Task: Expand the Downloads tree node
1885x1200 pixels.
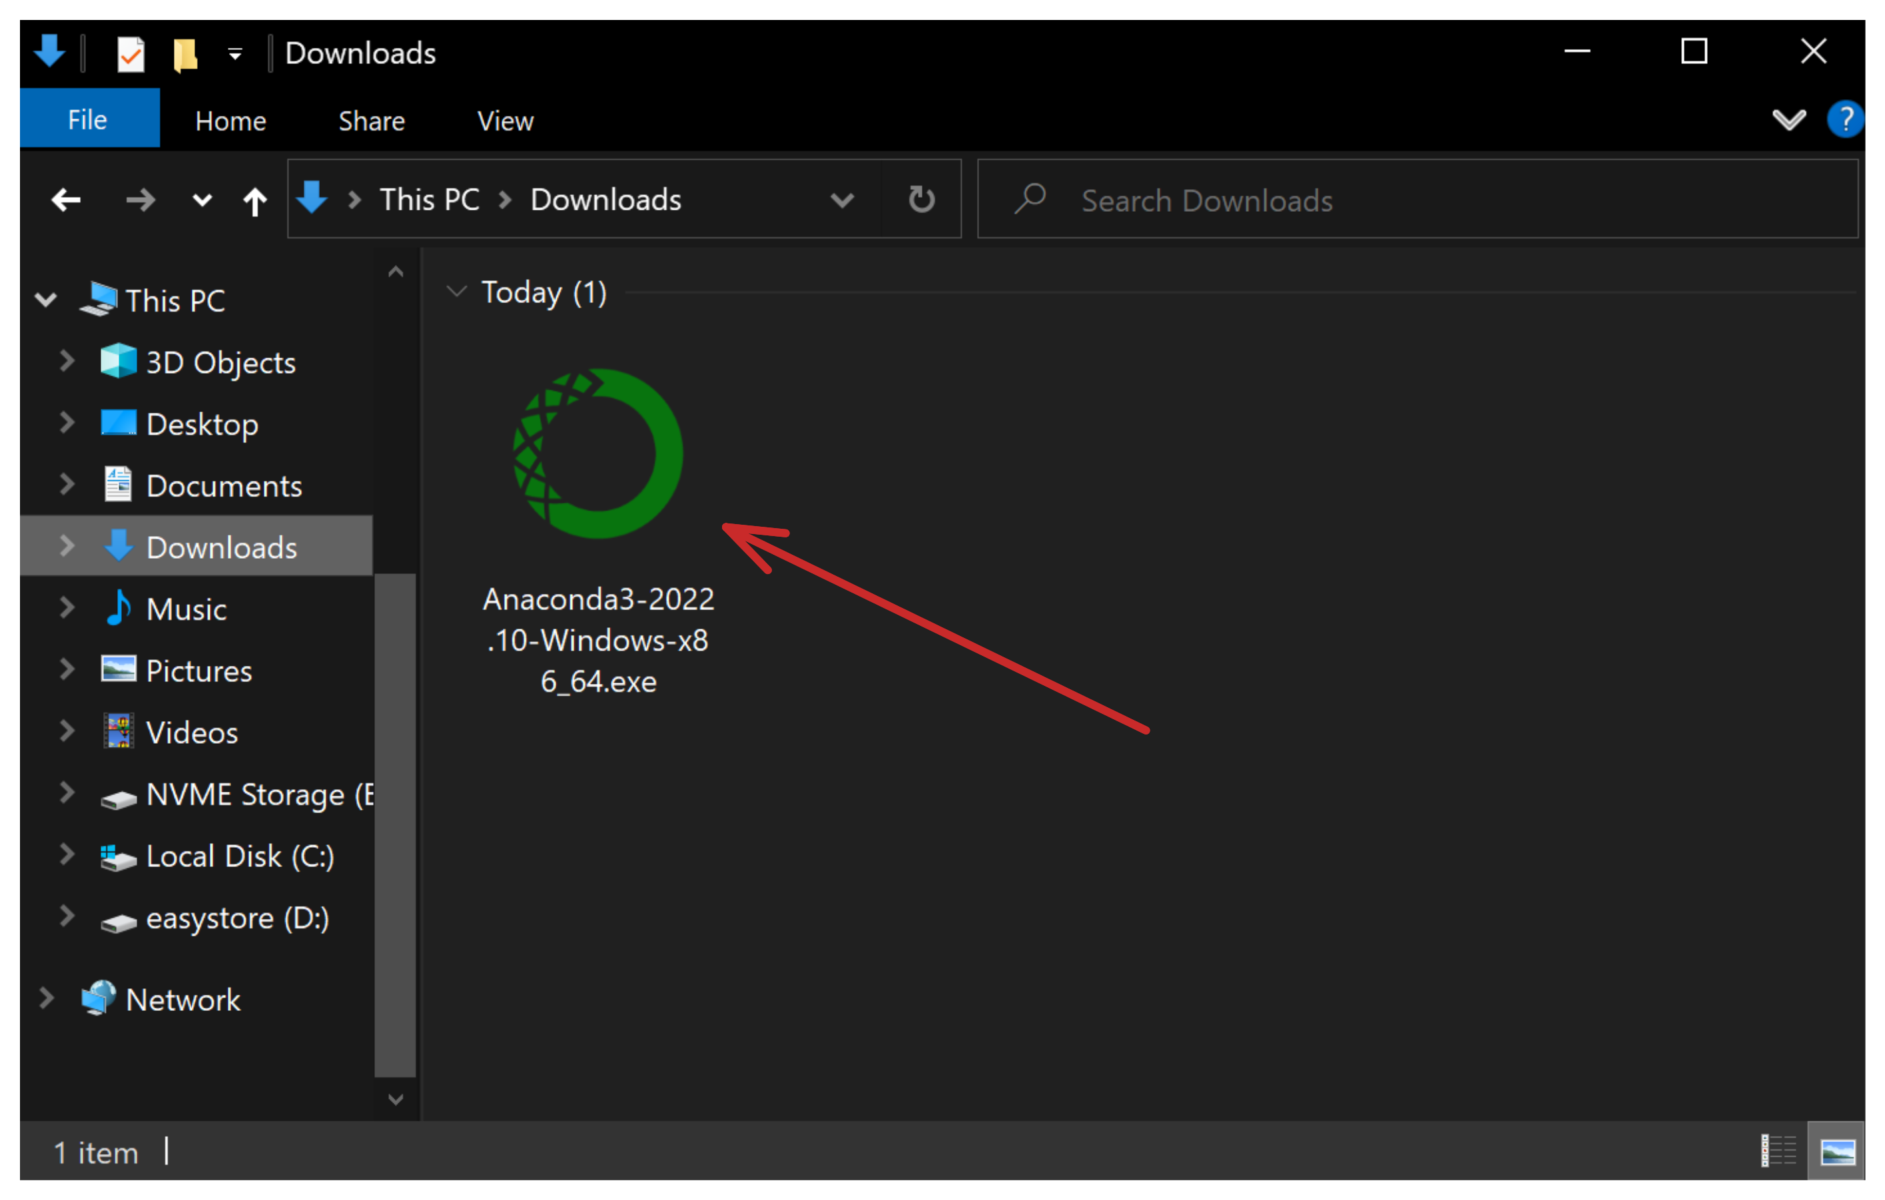Action: point(67,545)
